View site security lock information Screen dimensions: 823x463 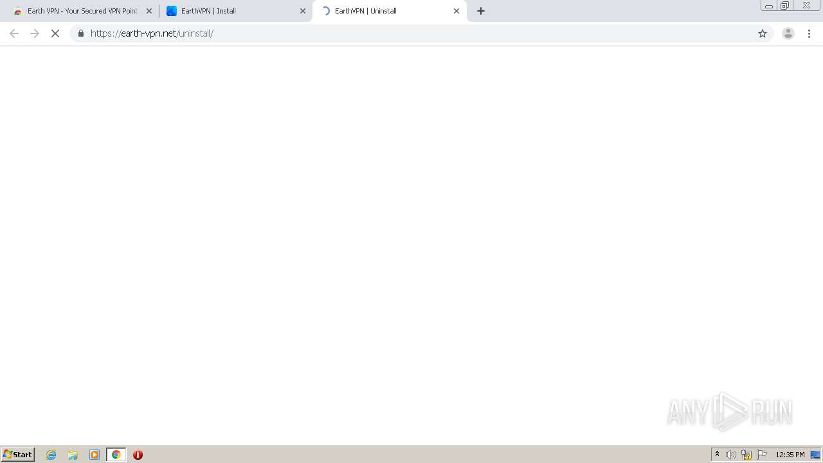point(80,33)
